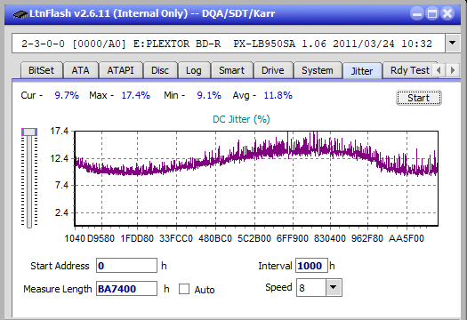Image resolution: width=467 pixels, height=320 pixels.
Task: Click the jitter graph plot area
Action: click(x=256, y=178)
